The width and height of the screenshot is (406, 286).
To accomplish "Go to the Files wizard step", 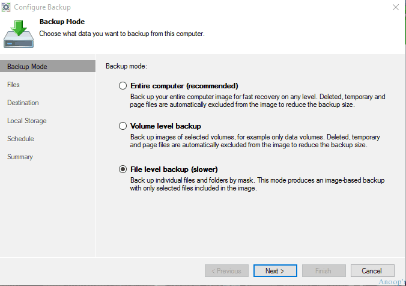I will [x=13, y=85].
